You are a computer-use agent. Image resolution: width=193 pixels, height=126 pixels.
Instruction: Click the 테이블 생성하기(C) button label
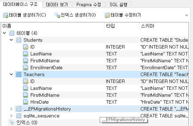tap(27, 15)
